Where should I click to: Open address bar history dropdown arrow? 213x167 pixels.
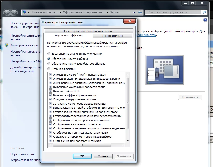pyautogui.click(x=134, y=12)
